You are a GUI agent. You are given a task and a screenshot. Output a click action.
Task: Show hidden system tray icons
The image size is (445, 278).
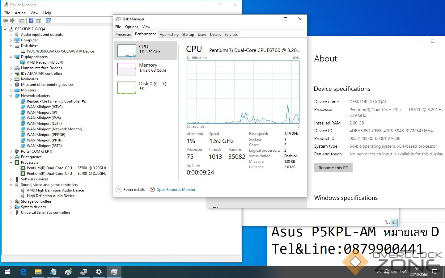point(379,272)
